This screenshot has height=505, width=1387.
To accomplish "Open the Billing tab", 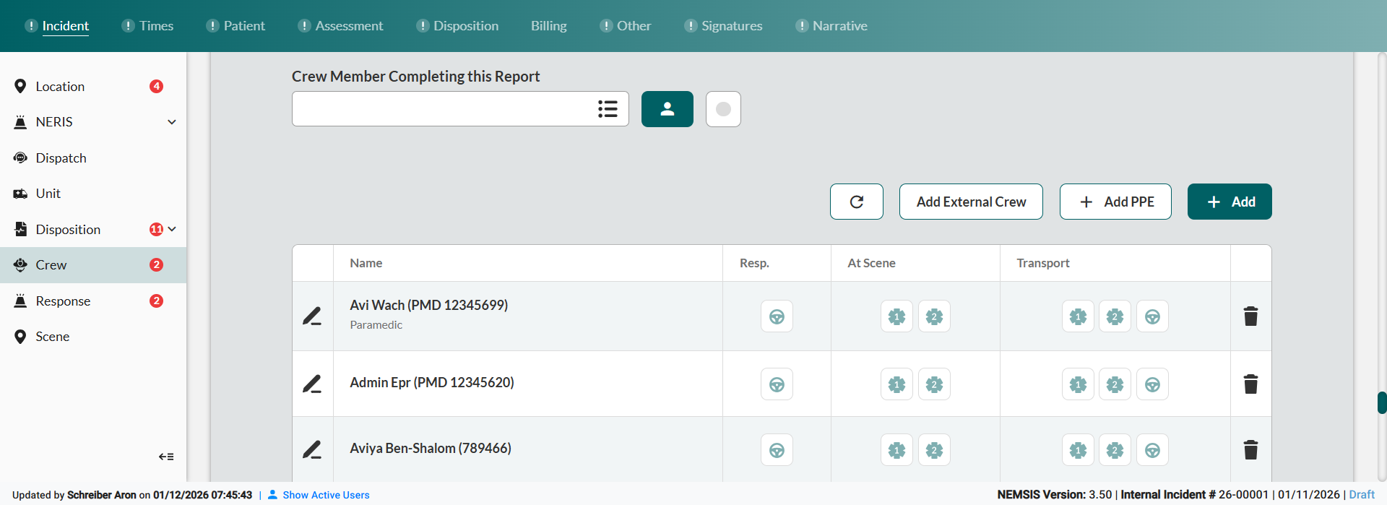I will [x=548, y=26].
